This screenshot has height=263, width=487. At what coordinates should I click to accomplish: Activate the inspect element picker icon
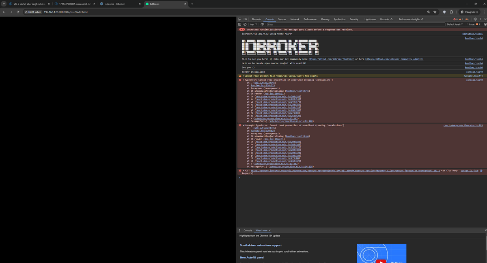[x=240, y=19]
